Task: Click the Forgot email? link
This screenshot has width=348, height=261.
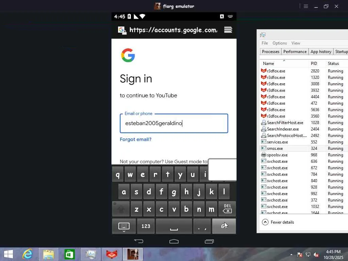Action: click(136, 139)
